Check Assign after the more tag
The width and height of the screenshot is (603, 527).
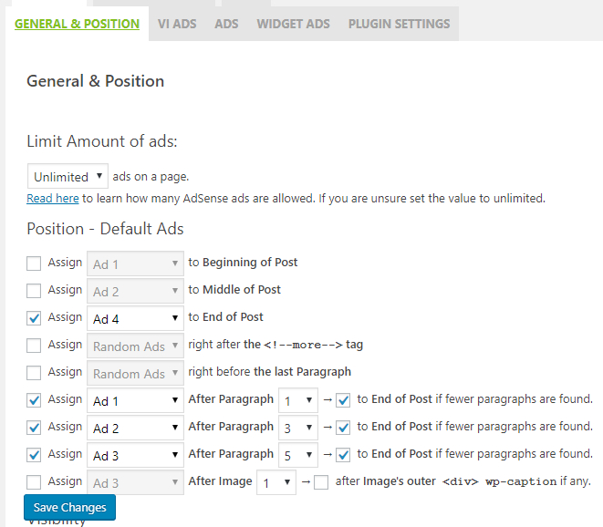click(34, 346)
